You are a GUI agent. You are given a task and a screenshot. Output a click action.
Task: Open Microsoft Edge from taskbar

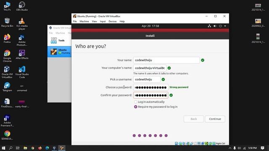47,148
